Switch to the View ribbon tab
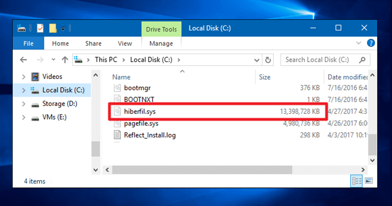 (x=125, y=44)
